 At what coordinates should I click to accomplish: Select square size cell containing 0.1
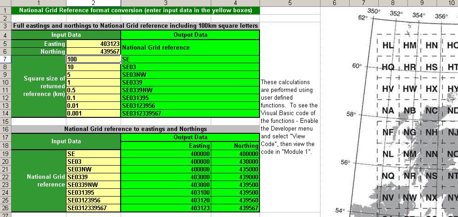93,98
